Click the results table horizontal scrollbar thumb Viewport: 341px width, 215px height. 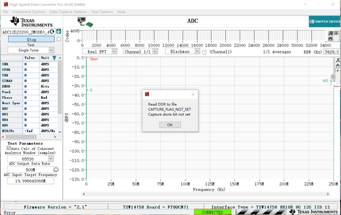[21, 137]
